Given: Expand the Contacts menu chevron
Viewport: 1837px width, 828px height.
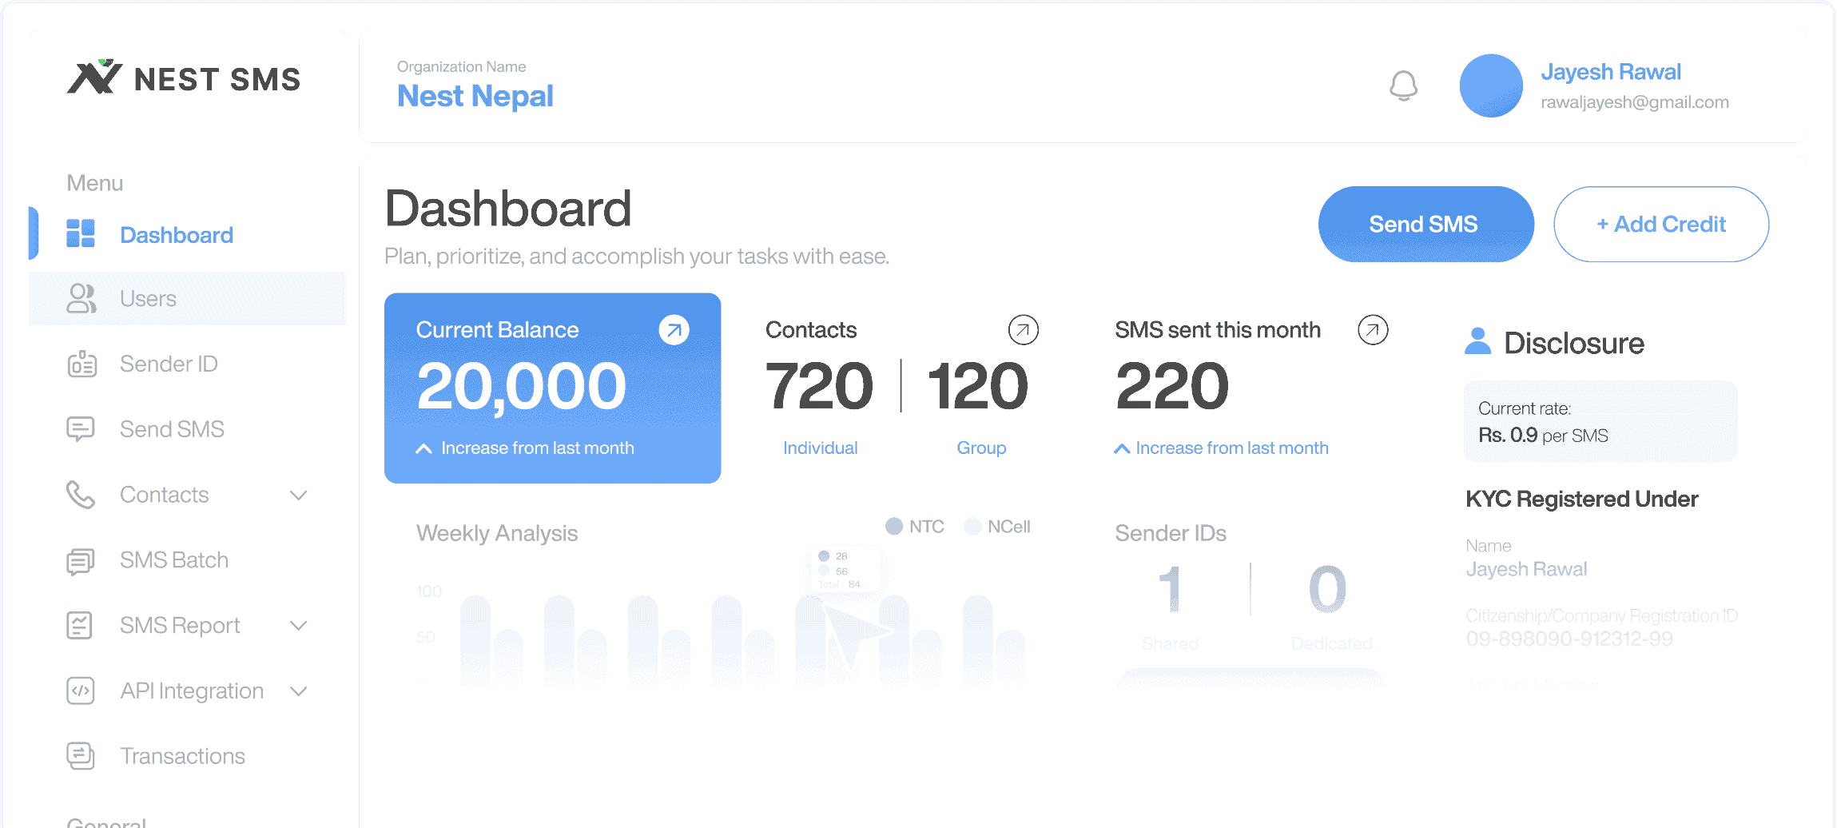Looking at the screenshot, I should coord(299,494).
